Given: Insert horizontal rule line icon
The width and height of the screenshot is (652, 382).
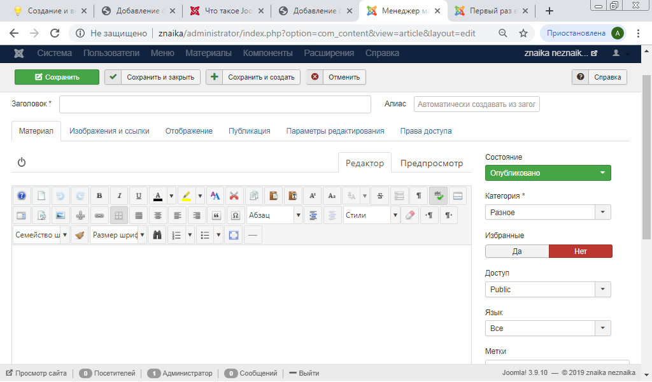Looking at the screenshot, I should tap(253, 235).
